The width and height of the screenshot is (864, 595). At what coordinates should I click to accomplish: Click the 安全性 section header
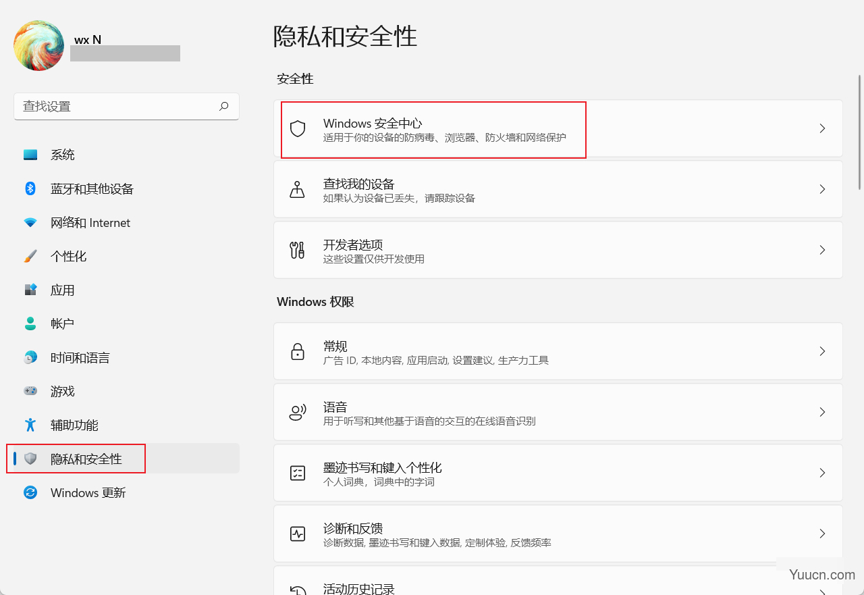[296, 79]
